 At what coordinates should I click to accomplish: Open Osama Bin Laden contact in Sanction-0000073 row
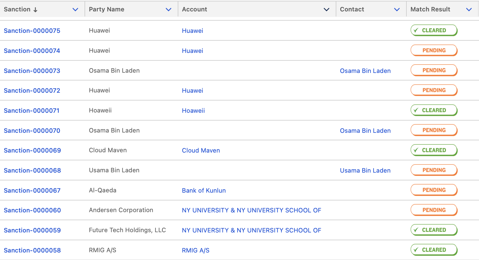[x=365, y=71]
